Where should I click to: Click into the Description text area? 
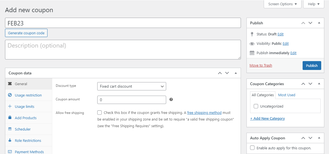123,49
